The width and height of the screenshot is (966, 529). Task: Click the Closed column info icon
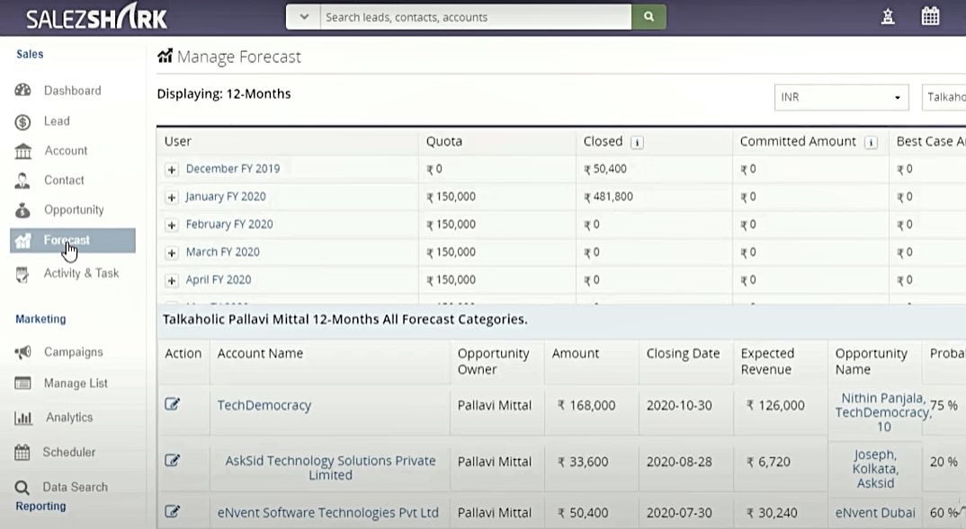coord(637,143)
